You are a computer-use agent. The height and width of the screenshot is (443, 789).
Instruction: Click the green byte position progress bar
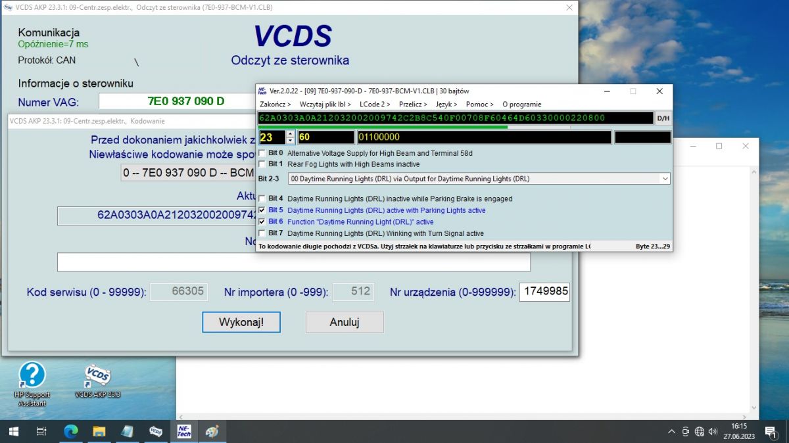pos(383,127)
